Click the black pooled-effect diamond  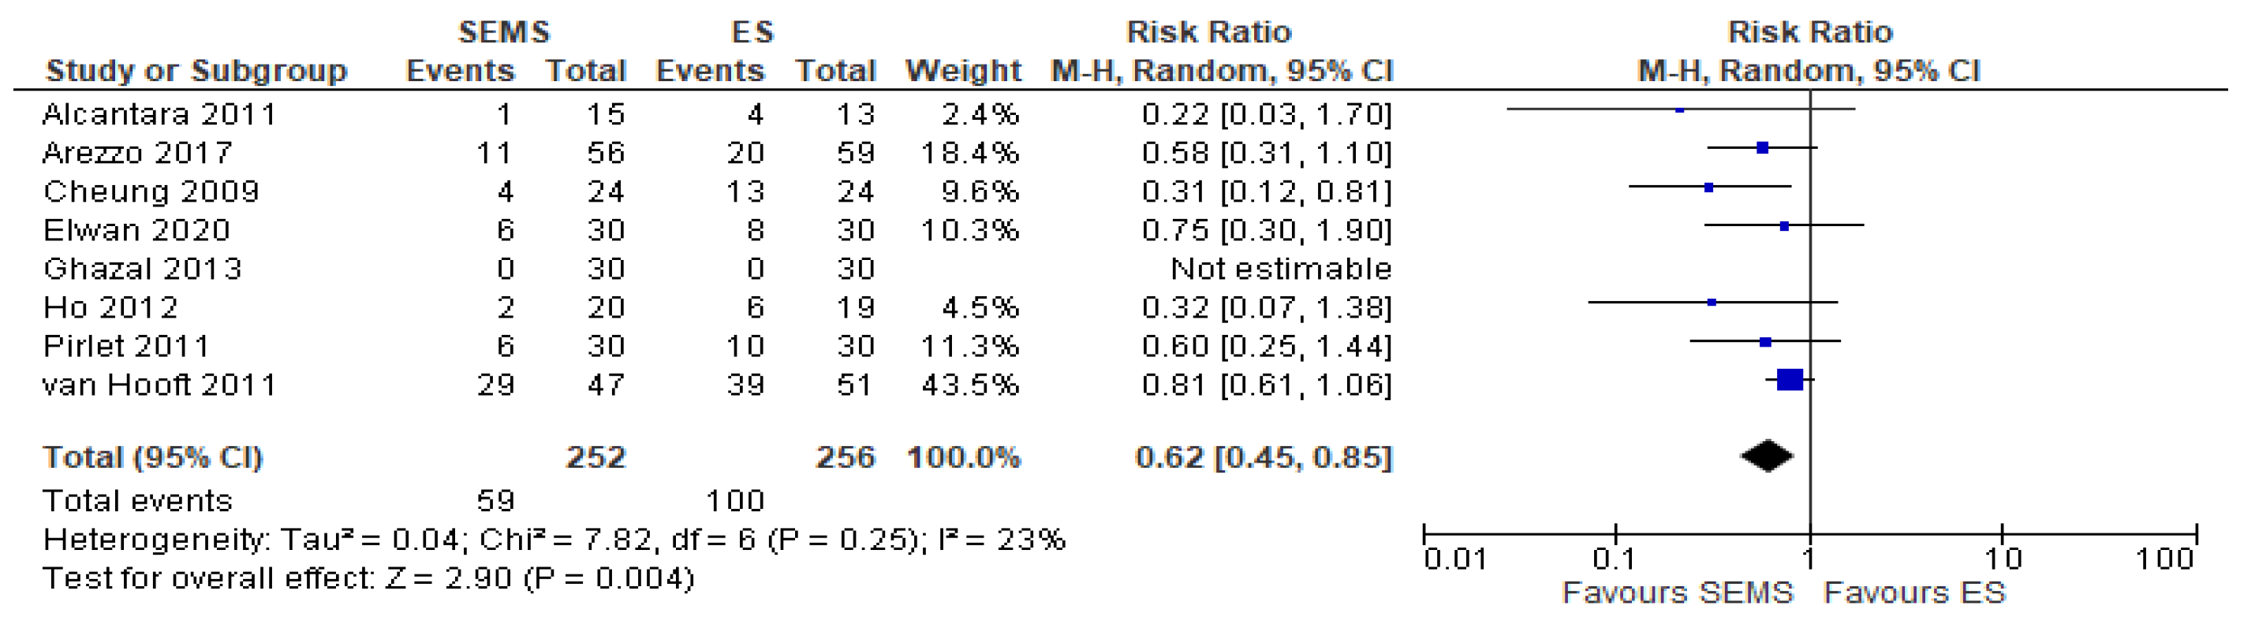(1767, 455)
